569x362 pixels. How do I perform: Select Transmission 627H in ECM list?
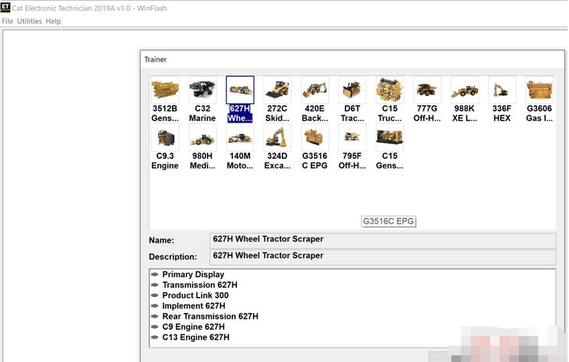pos(199,285)
